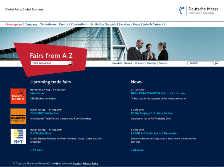Click the 'Global Fairs. Global Business.' slogan

(25, 9)
